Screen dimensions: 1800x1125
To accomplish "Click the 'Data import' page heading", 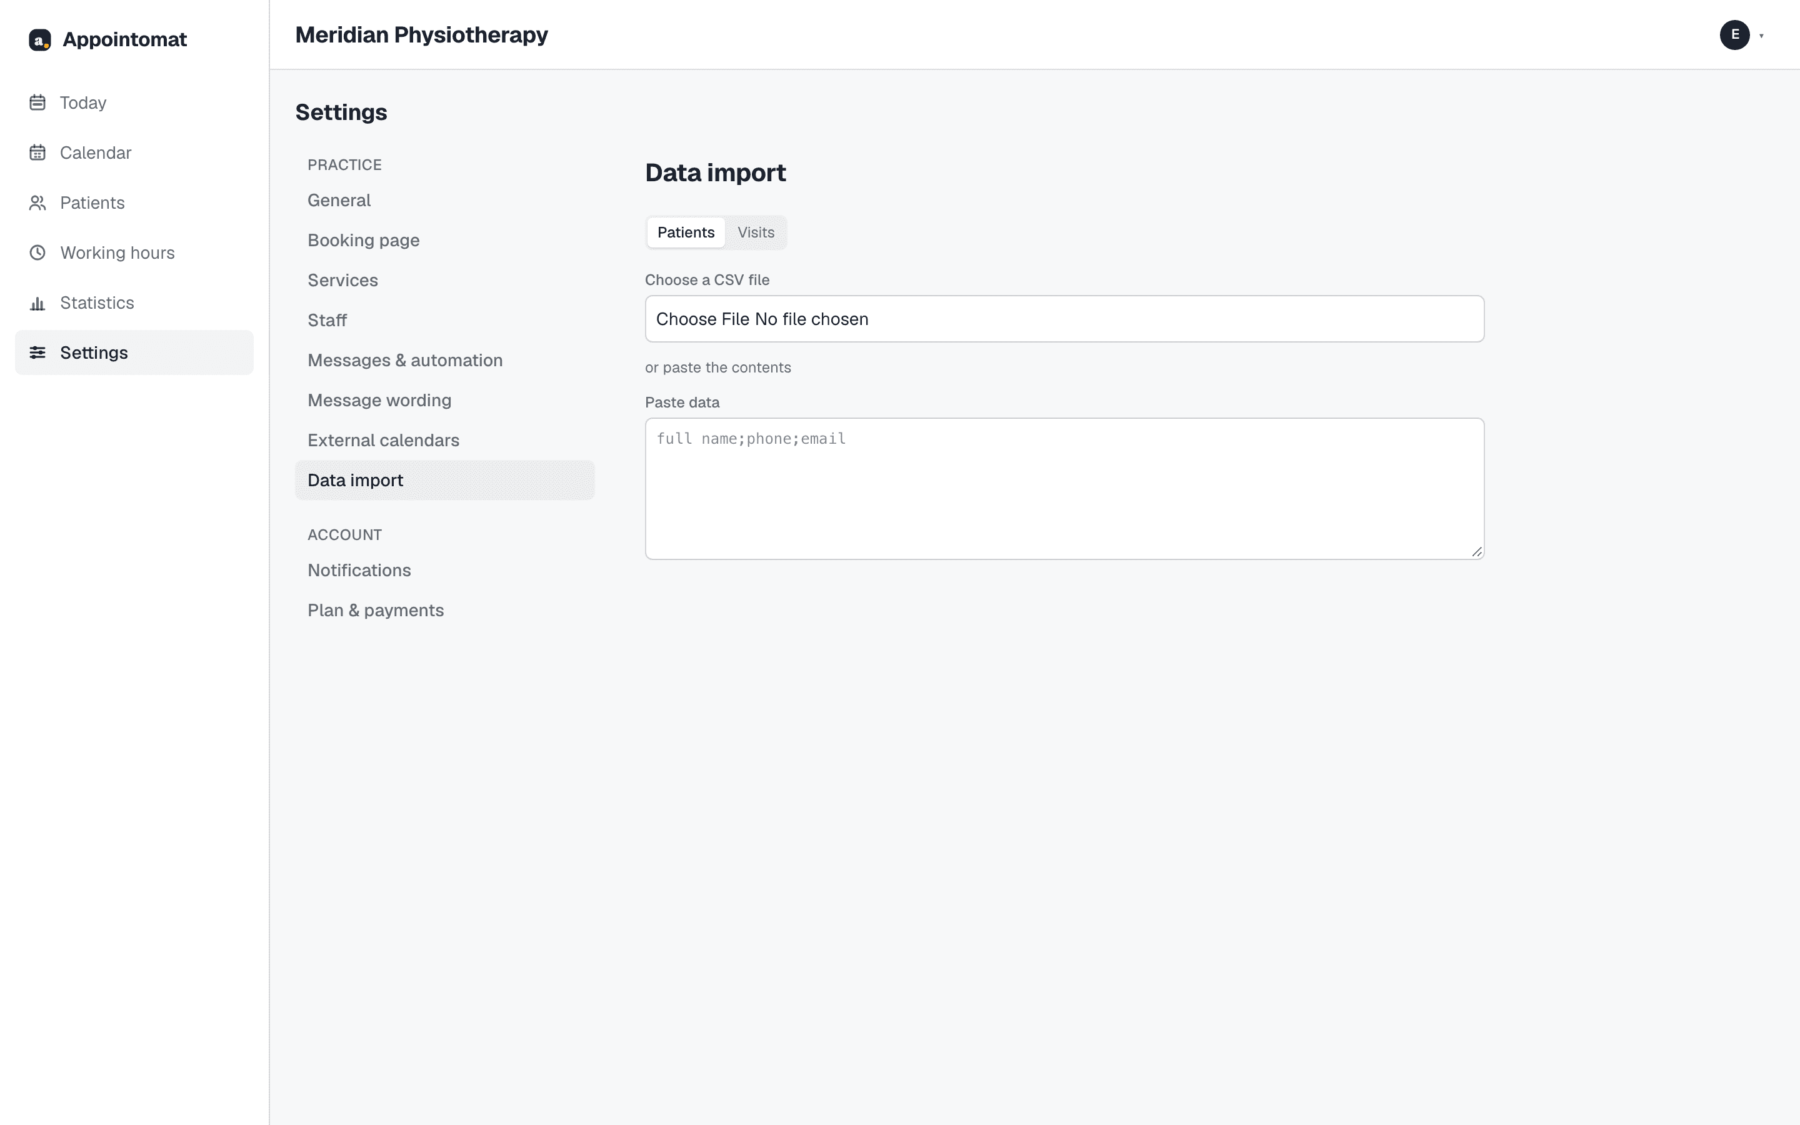I will point(716,172).
